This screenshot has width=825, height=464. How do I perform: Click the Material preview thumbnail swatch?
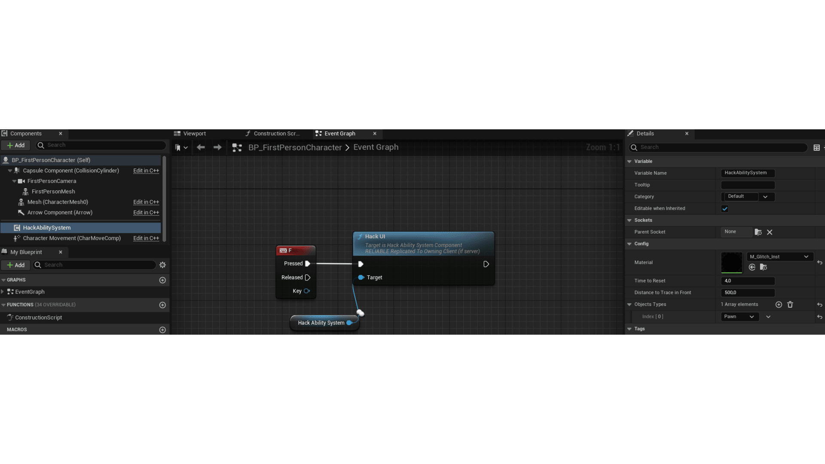tap(732, 263)
